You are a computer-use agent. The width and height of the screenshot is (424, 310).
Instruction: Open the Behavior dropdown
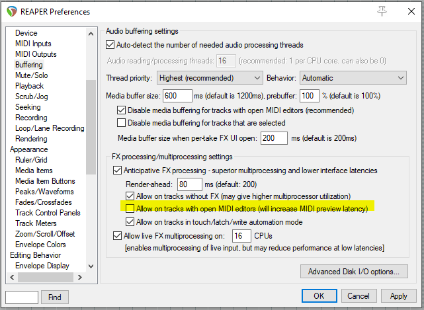pos(353,78)
